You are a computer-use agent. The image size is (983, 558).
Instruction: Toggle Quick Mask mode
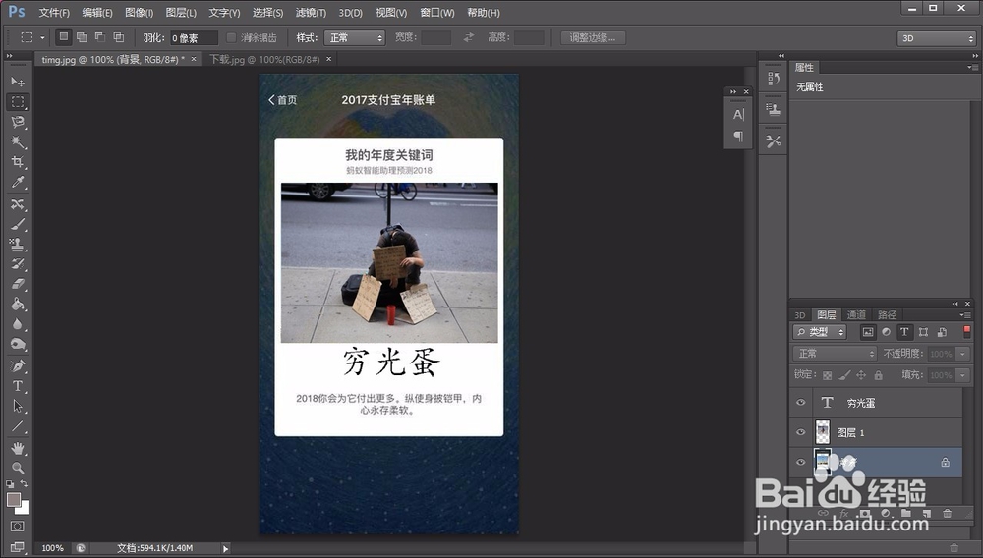click(x=18, y=526)
